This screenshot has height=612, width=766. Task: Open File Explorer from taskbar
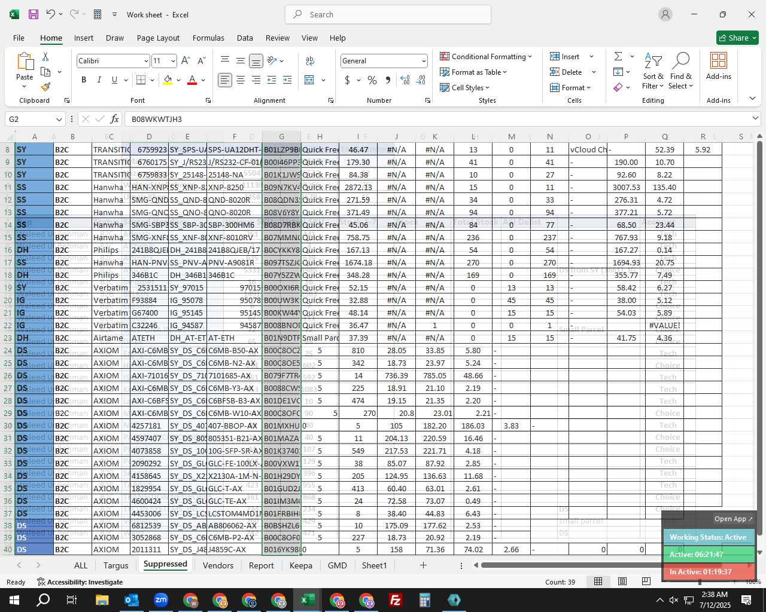tap(102, 600)
